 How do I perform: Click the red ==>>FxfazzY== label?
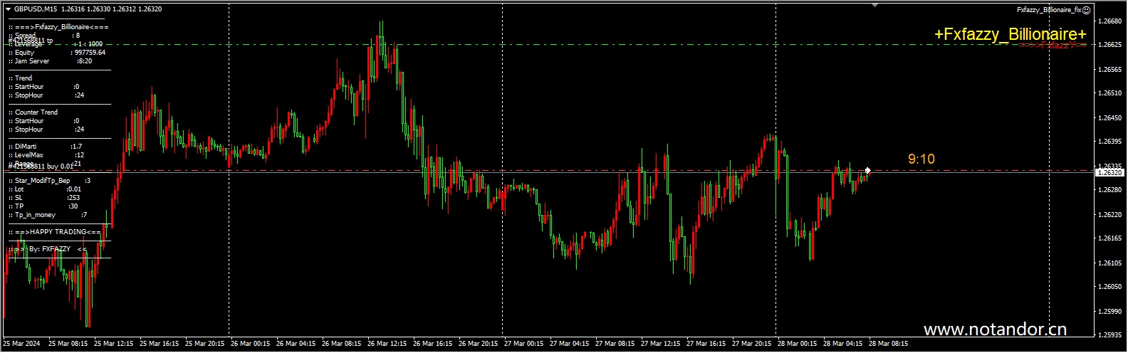point(1053,46)
